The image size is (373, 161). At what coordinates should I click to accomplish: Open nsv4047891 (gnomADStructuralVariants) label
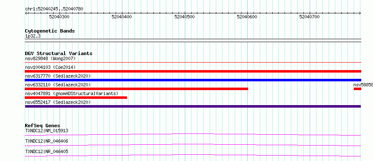point(72,93)
